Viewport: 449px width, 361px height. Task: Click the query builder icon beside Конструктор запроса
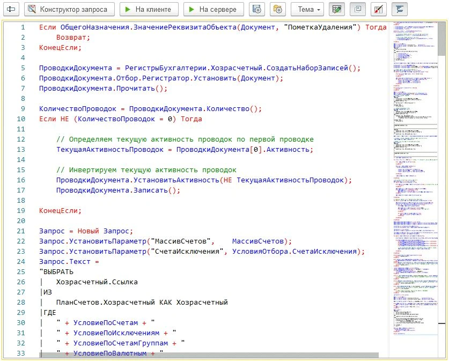(32, 9)
